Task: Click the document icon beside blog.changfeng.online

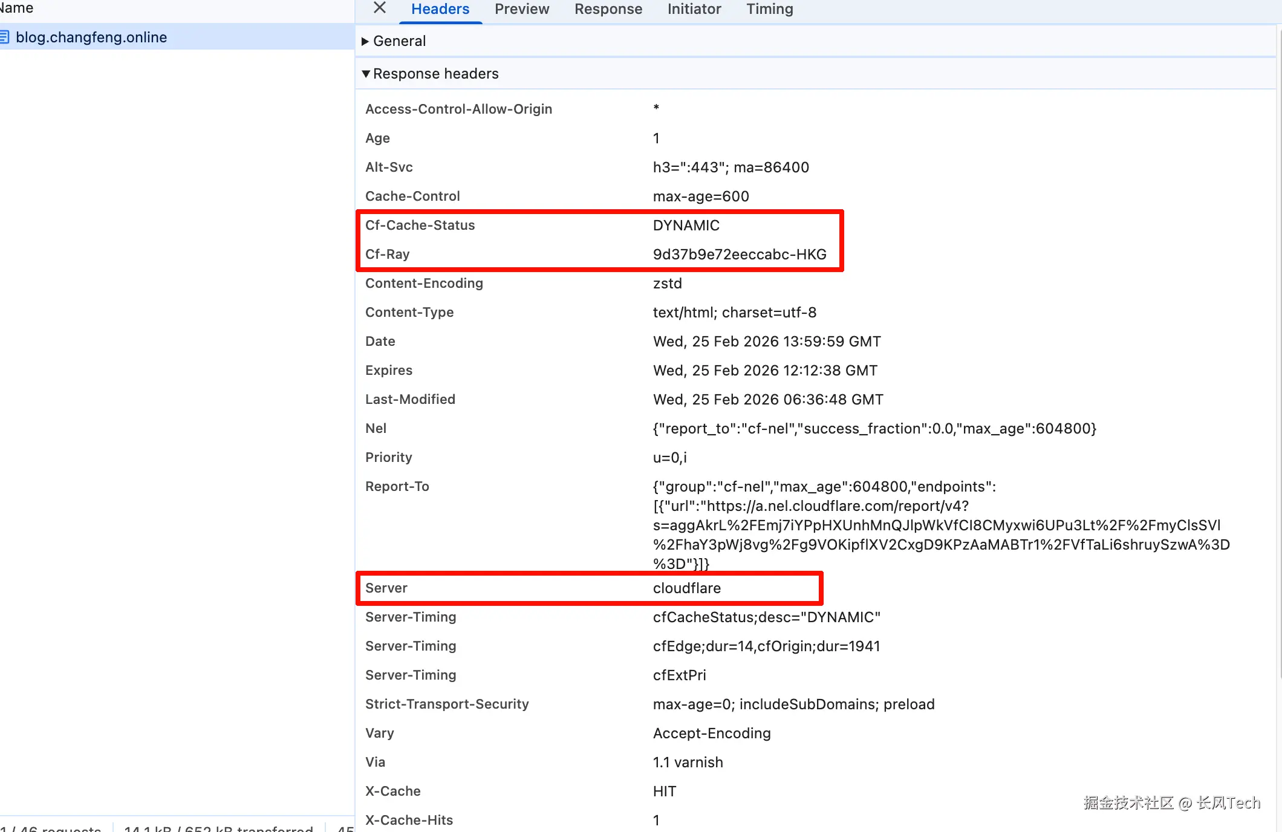Action: [x=4, y=37]
